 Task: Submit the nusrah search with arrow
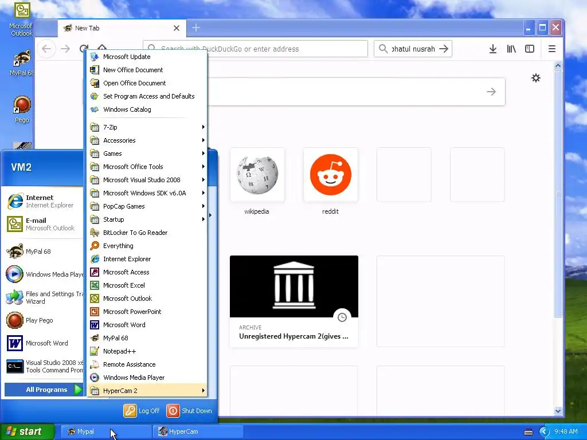pos(444,49)
